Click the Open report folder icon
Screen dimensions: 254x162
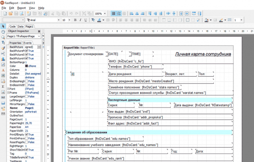[11, 14]
